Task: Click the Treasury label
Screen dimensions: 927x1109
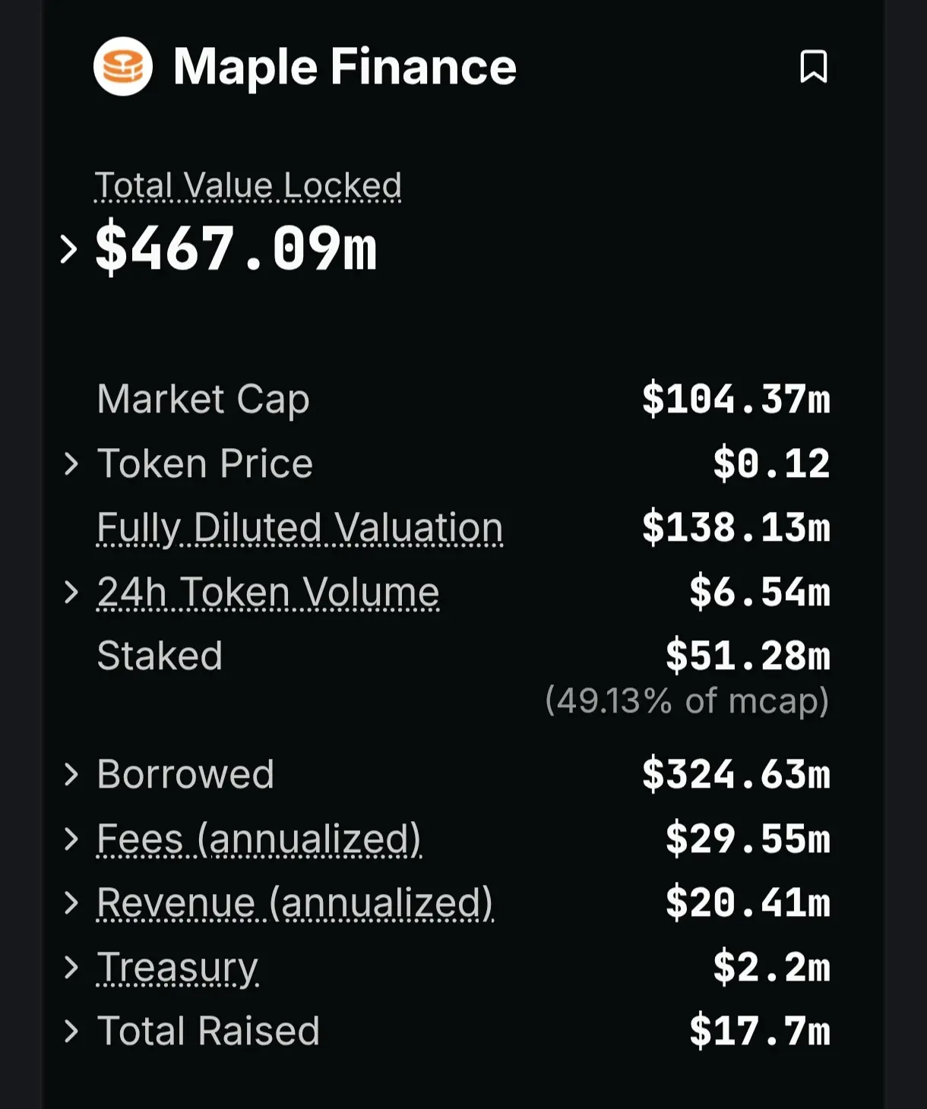Action: pos(178,968)
